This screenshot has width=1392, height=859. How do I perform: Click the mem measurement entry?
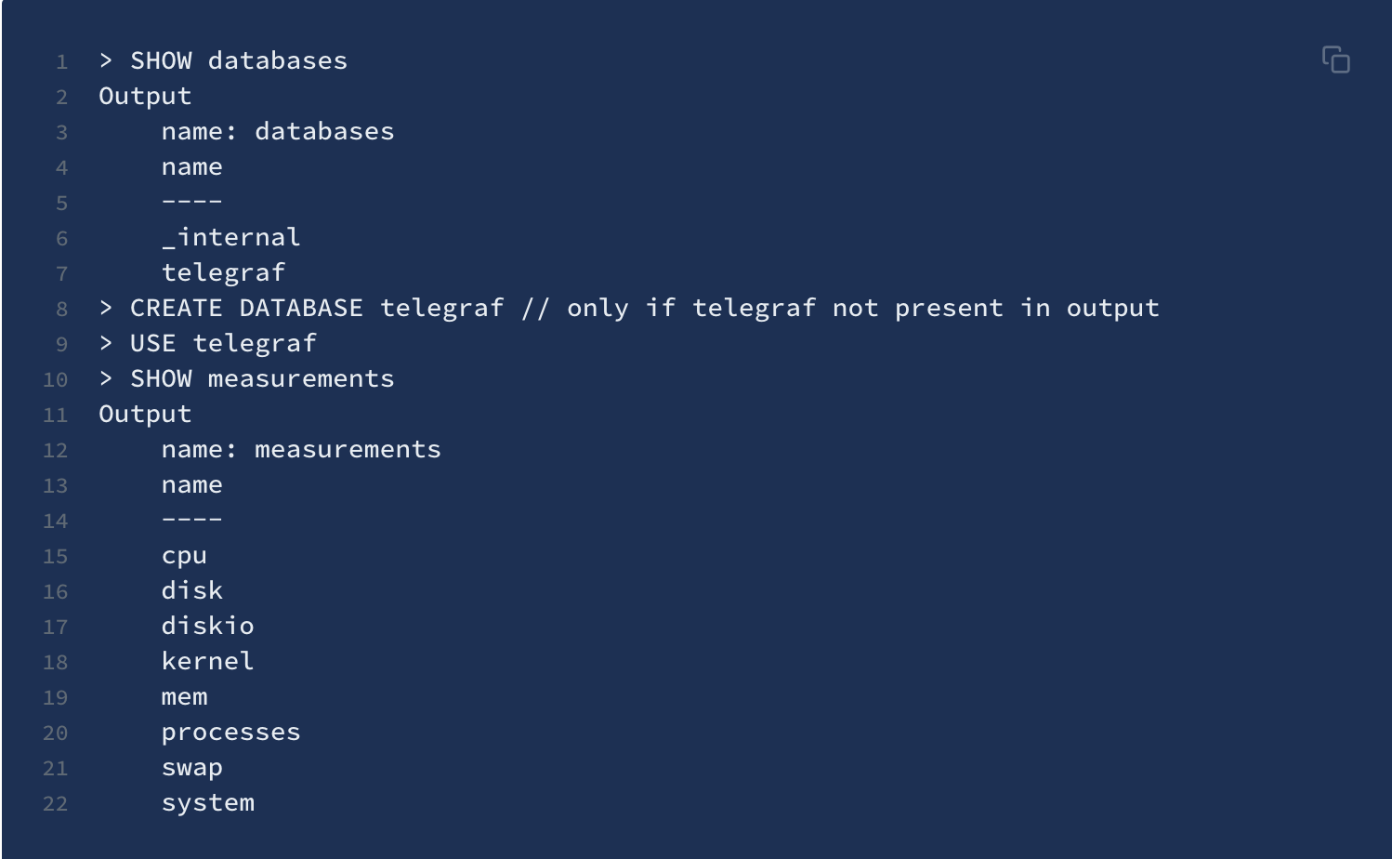(x=184, y=697)
